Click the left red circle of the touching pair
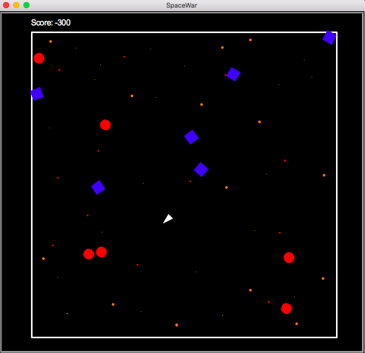Viewport: 365px width, 353px height. pos(88,254)
